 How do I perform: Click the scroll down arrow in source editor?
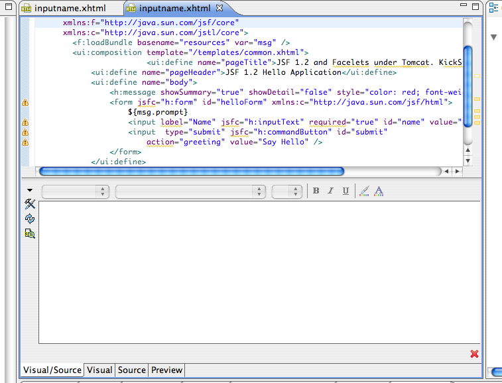[x=468, y=160]
